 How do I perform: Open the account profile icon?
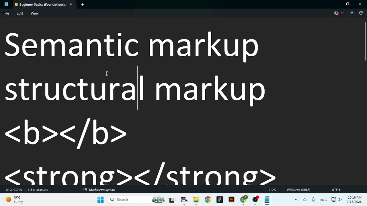352,13
